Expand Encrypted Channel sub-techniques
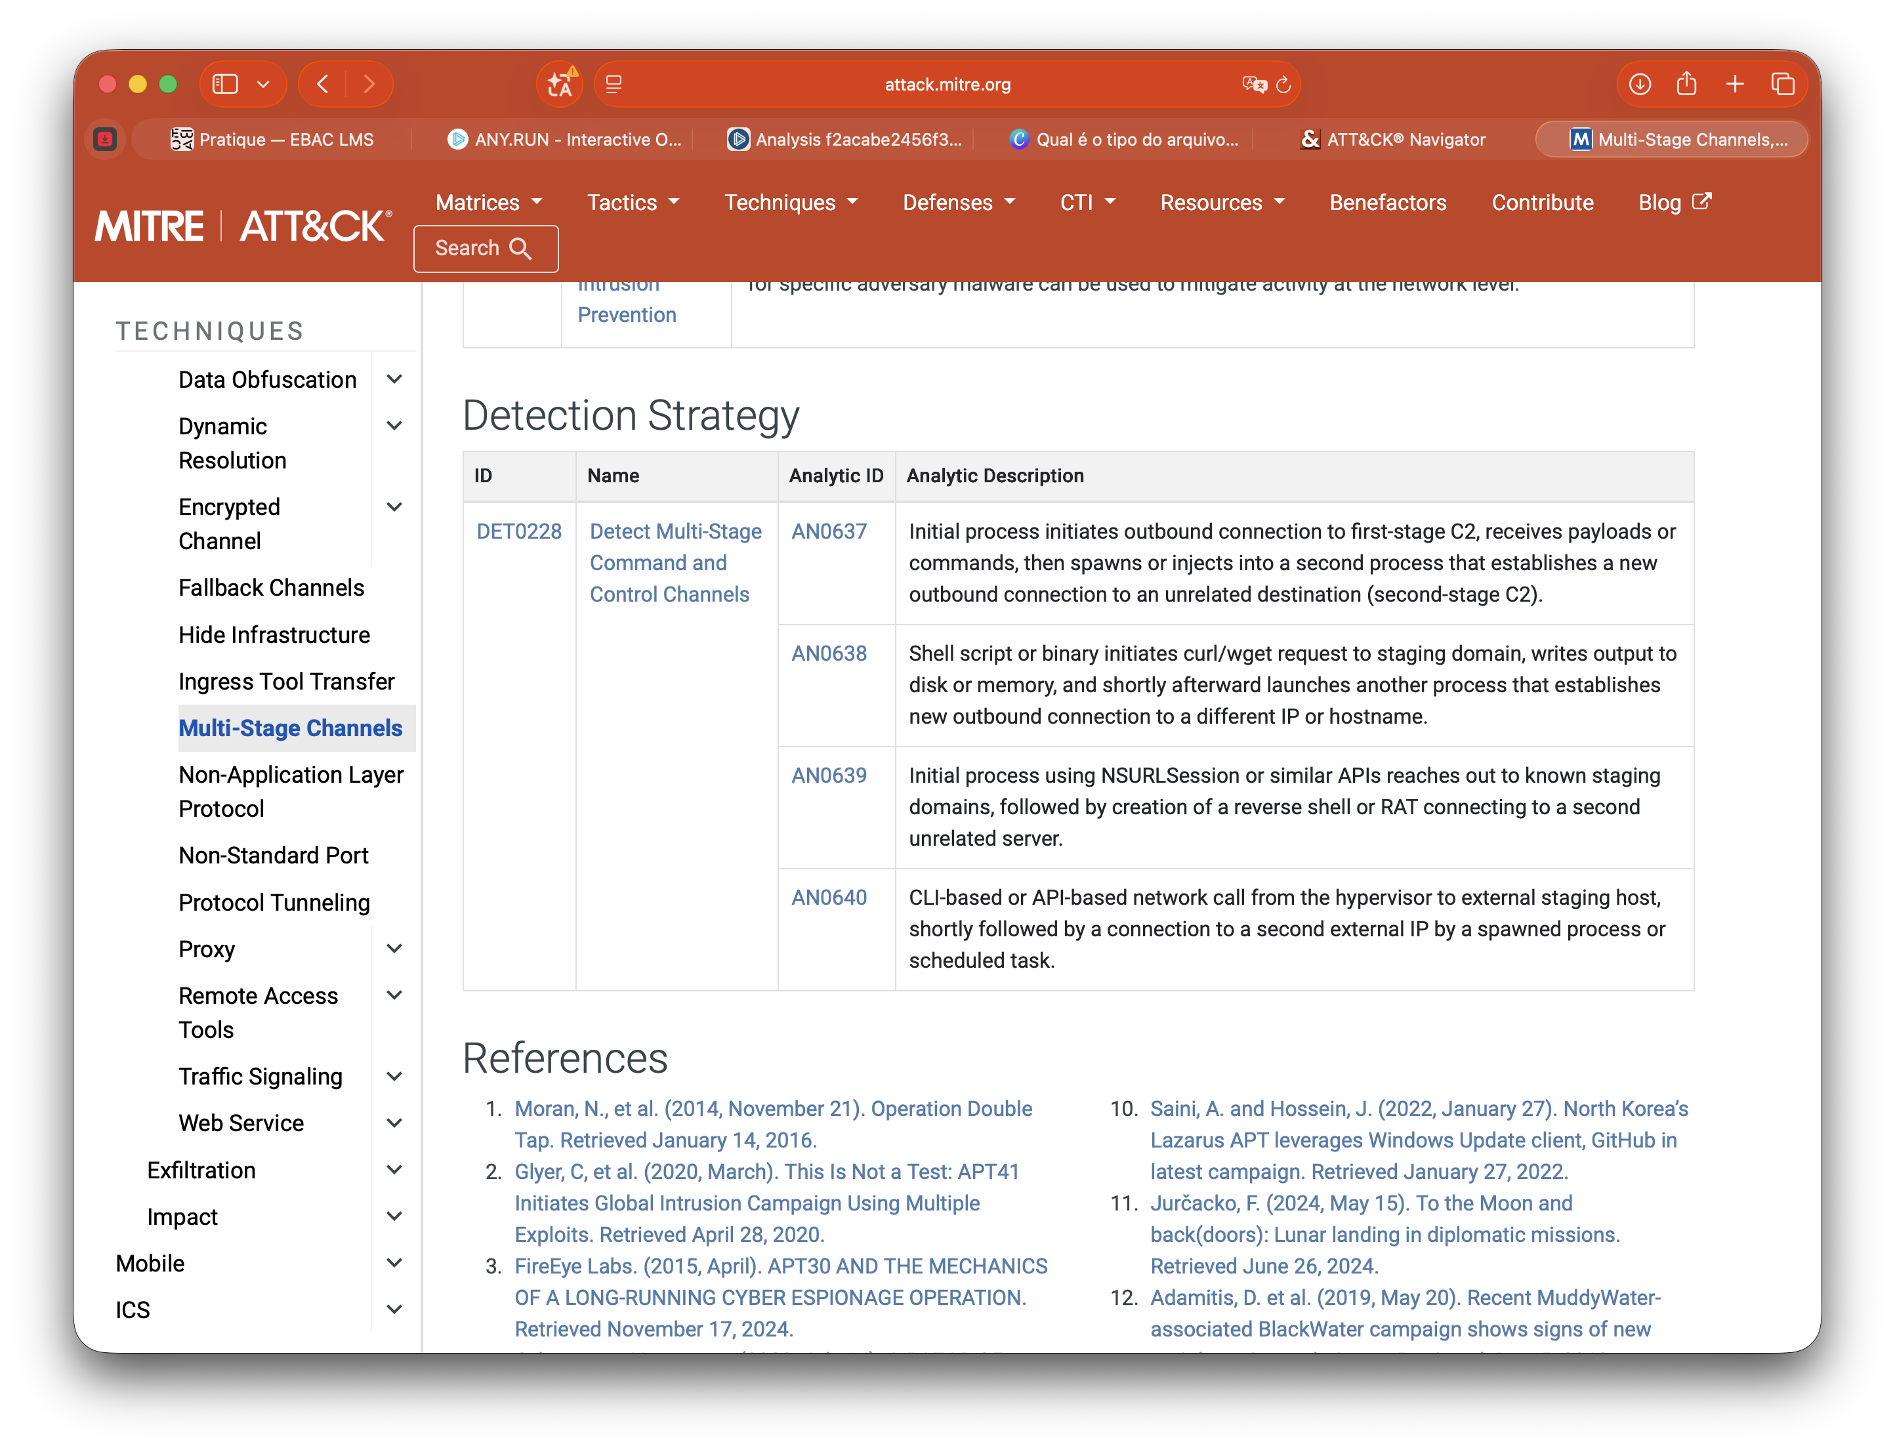 pos(394,507)
